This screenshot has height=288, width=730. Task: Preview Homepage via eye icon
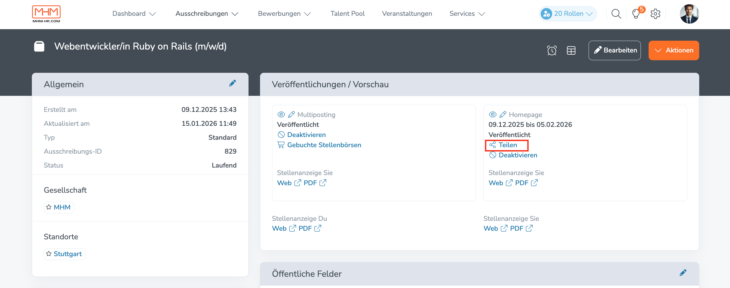tap(492, 114)
